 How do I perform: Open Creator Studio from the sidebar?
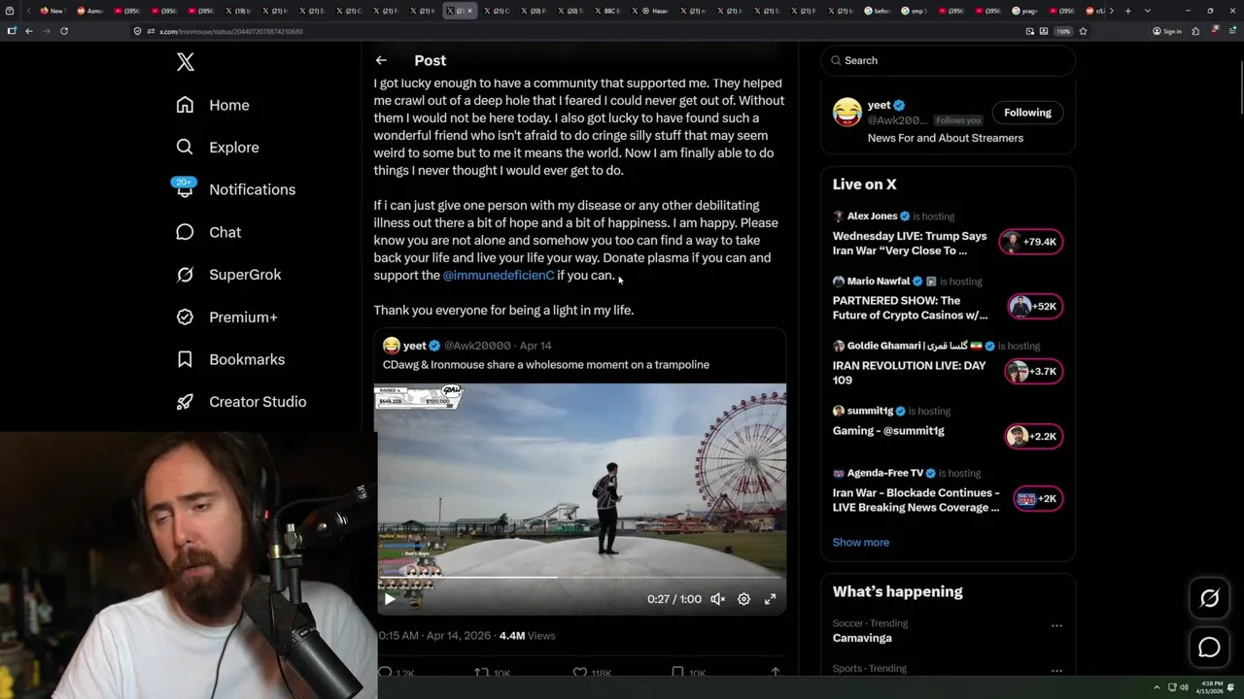(241, 402)
